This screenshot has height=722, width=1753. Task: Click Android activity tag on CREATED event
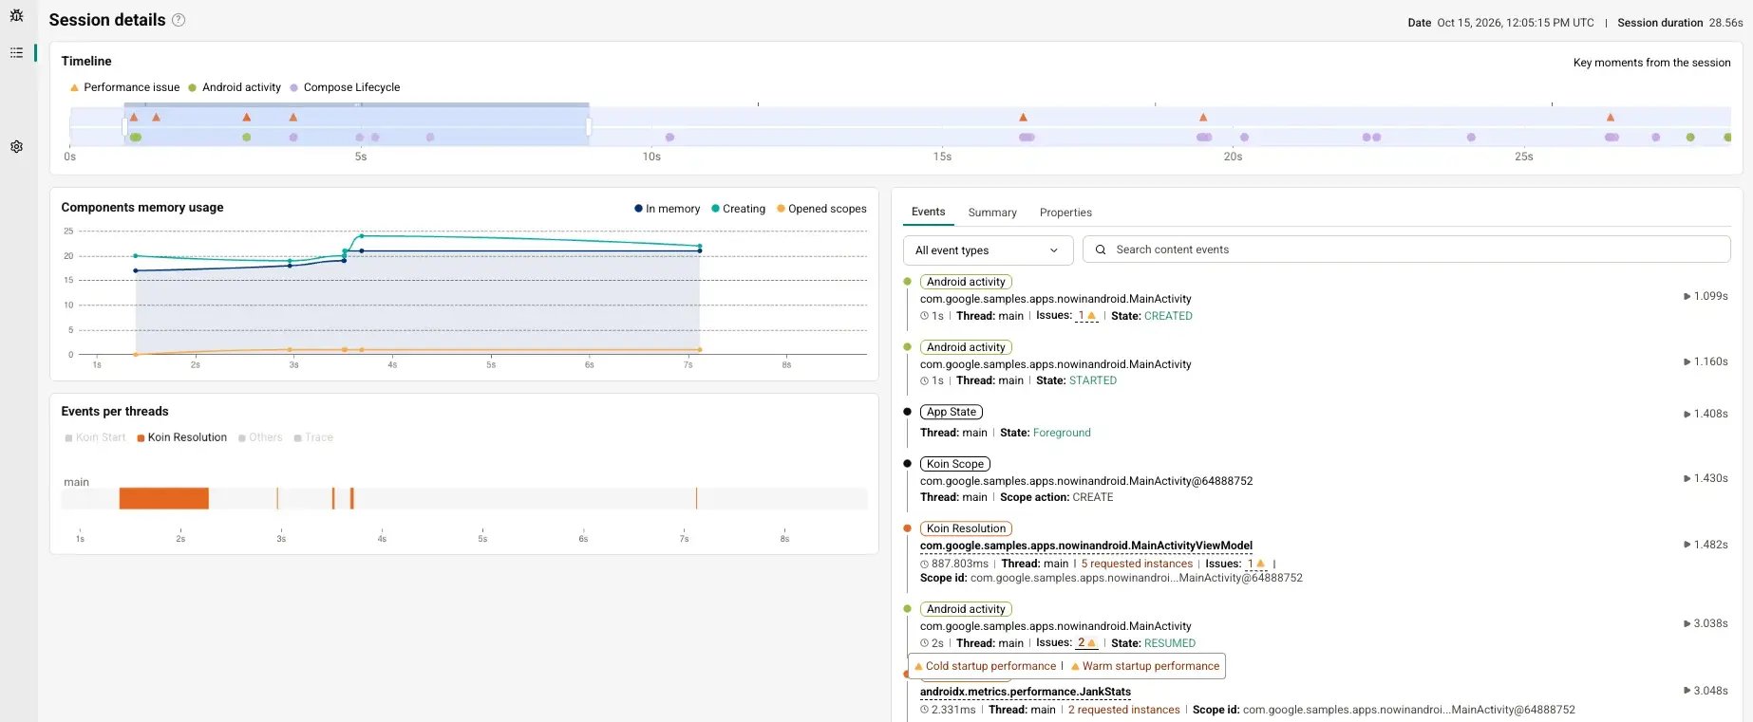click(966, 282)
